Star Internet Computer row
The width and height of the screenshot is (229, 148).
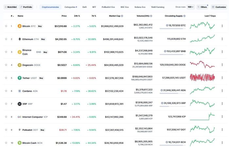(x=6, y=117)
